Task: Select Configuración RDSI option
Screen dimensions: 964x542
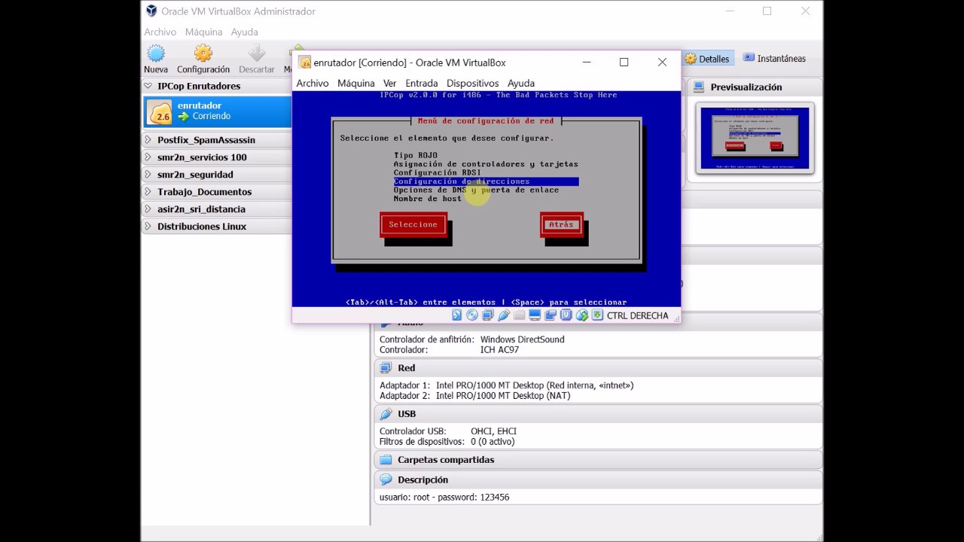Action: (x=437, y=173)
